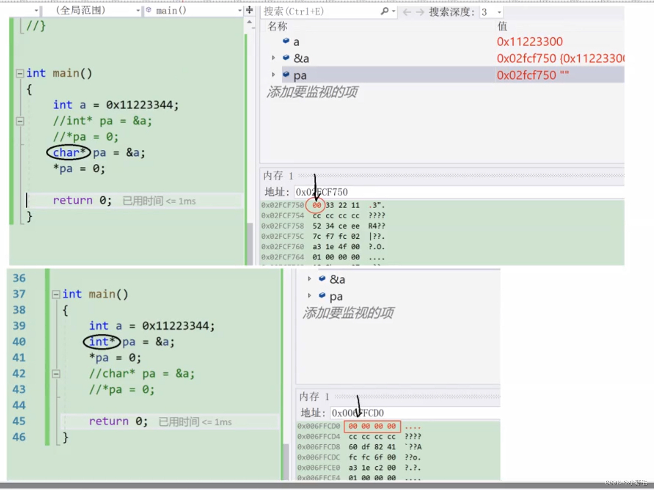Click the split editor plus icon
Screen dimensions: 654x490
250,10
